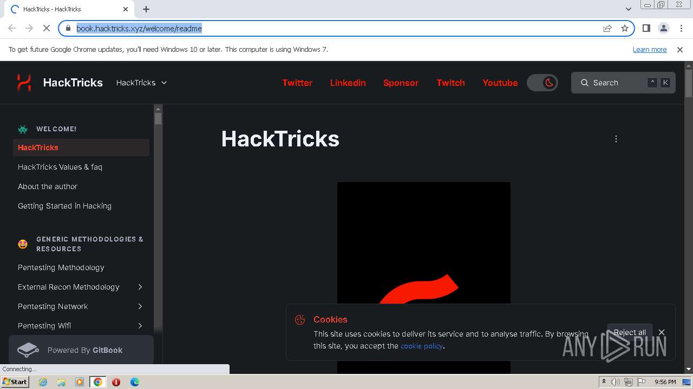The height and width of the screenshot is (389, 693).
Task: Dismiss the Chrome update notice
Action: (680, 49)
